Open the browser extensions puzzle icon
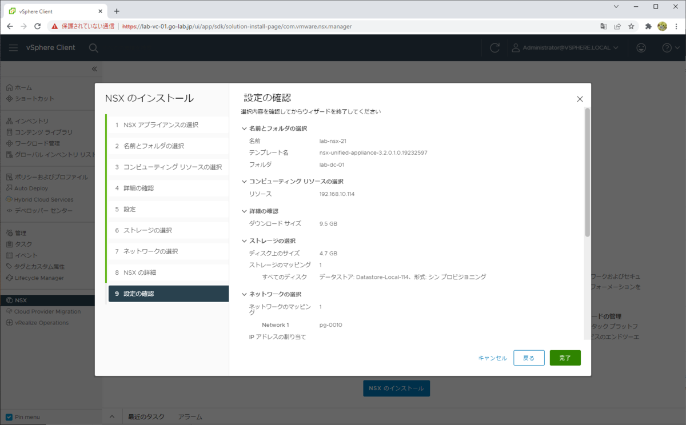This screenshot has width=686, height=425. 648,26
